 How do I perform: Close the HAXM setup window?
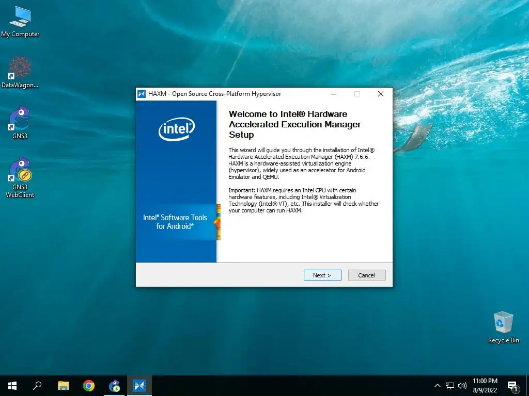pos(381,94)
